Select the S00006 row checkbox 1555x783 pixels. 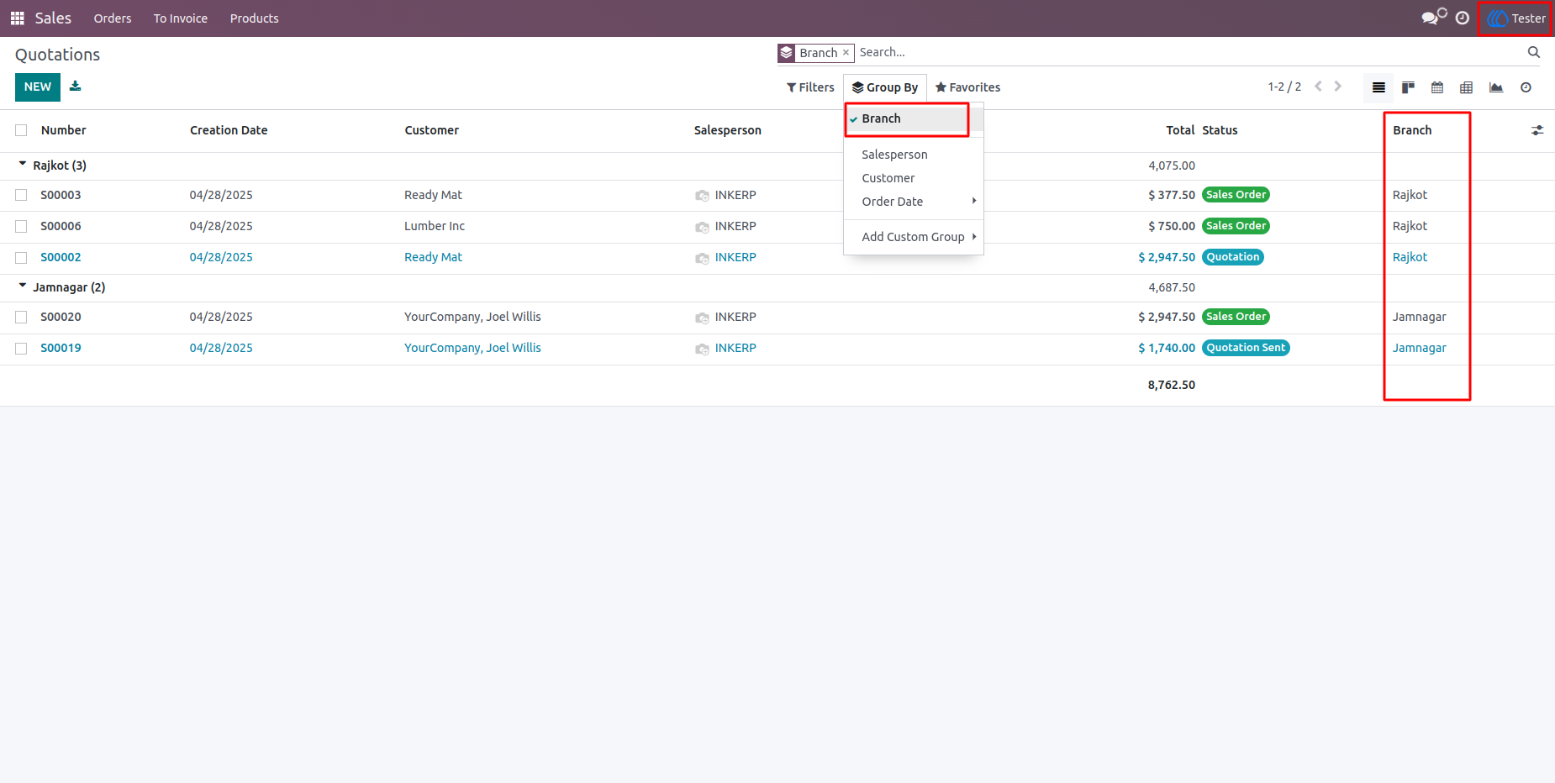coord(21,226)
